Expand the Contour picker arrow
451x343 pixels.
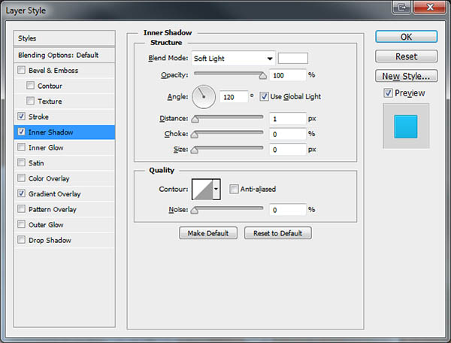216,189
